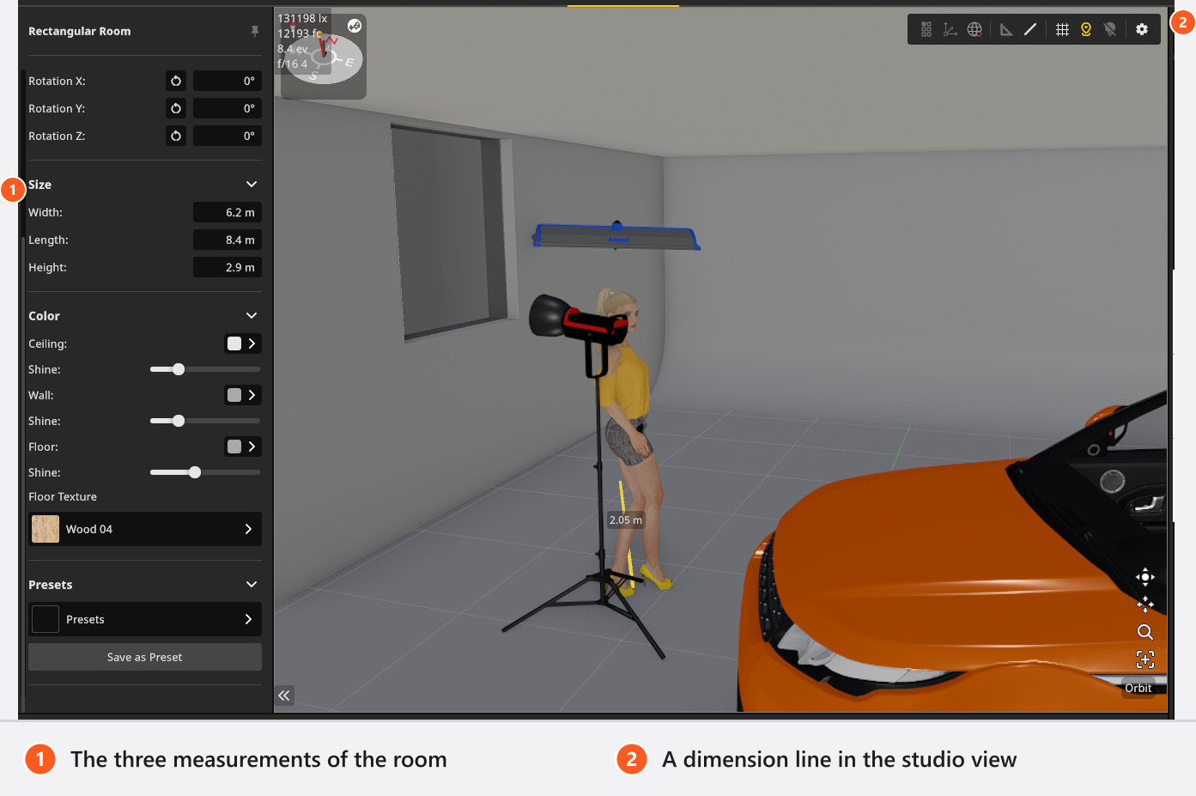The width and height of the screenshot is (1196, 796).
Task: Reset Rotation X value
Action: [176, 81]
